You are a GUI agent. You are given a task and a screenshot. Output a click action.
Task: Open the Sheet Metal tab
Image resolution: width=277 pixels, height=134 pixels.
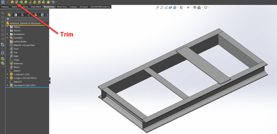(x=36, y=7)
